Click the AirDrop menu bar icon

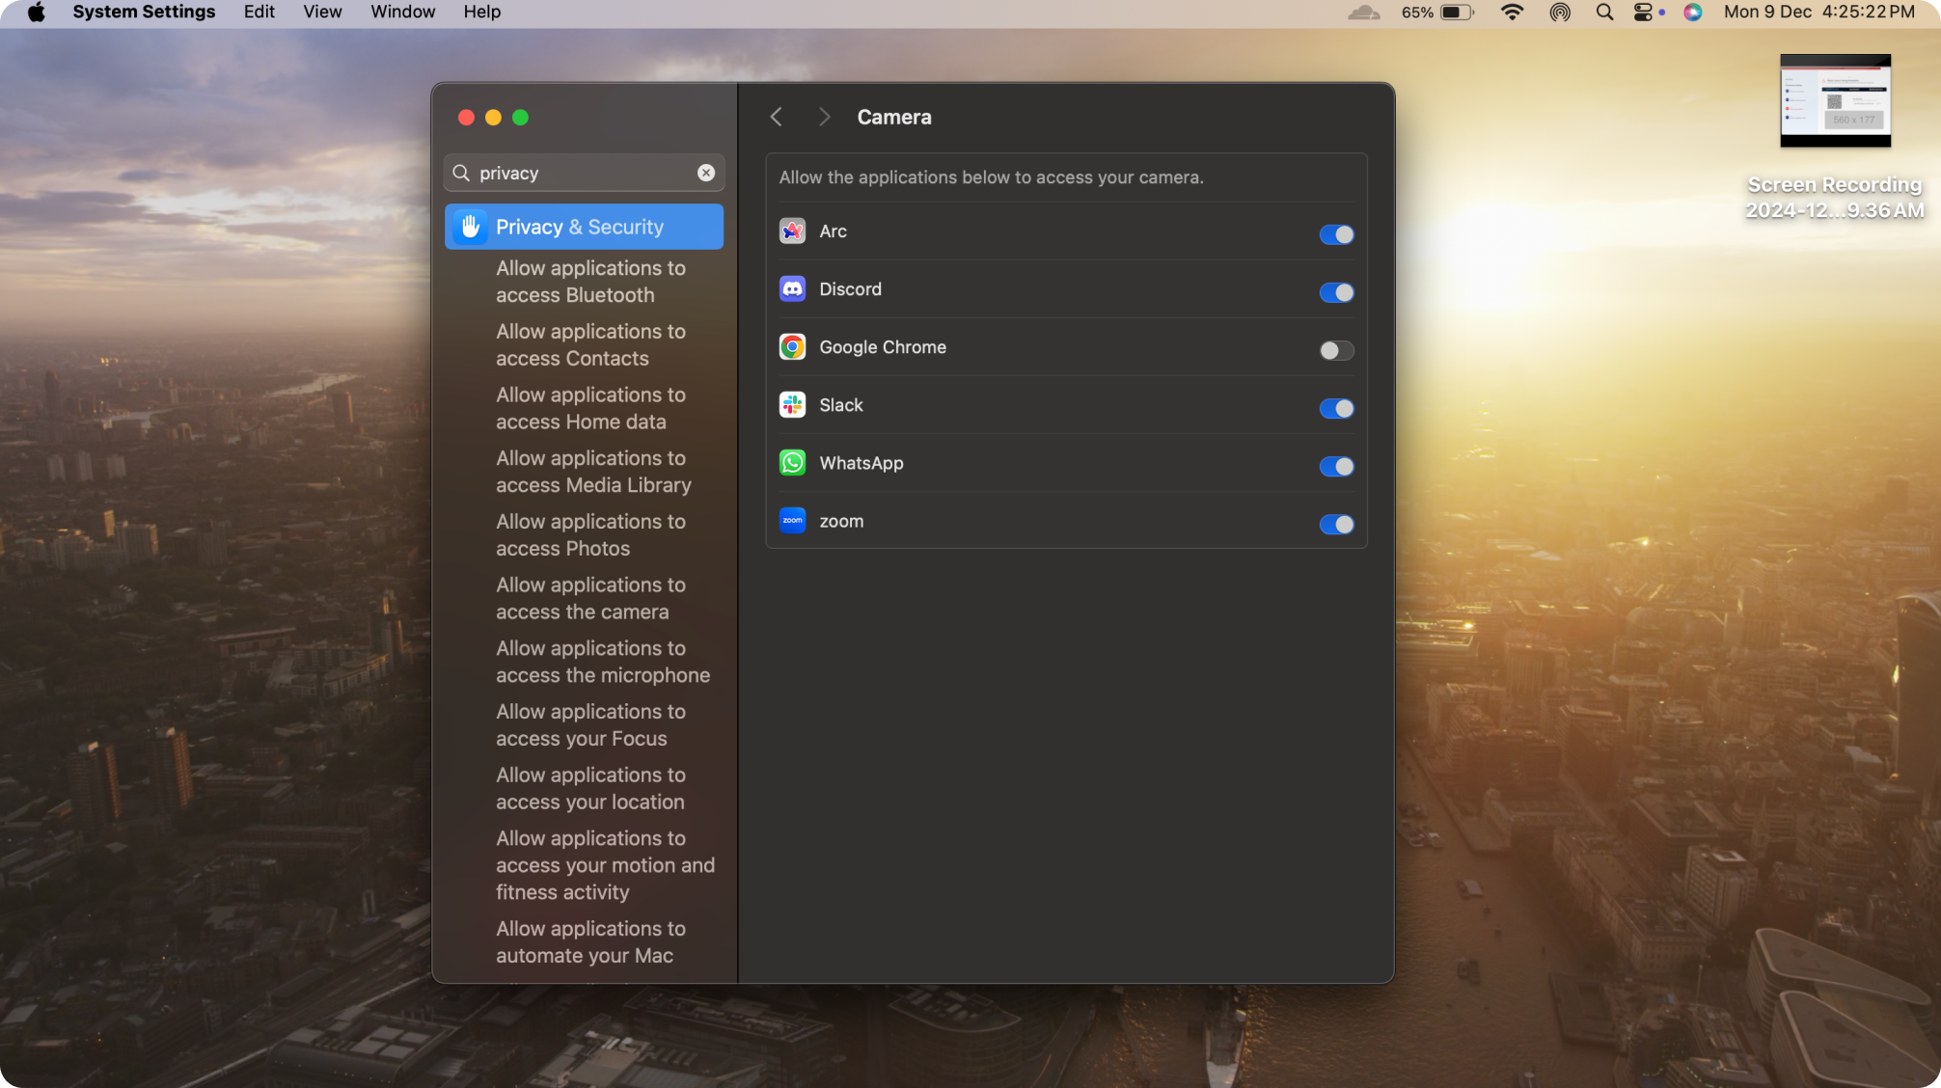[1560, 13]
